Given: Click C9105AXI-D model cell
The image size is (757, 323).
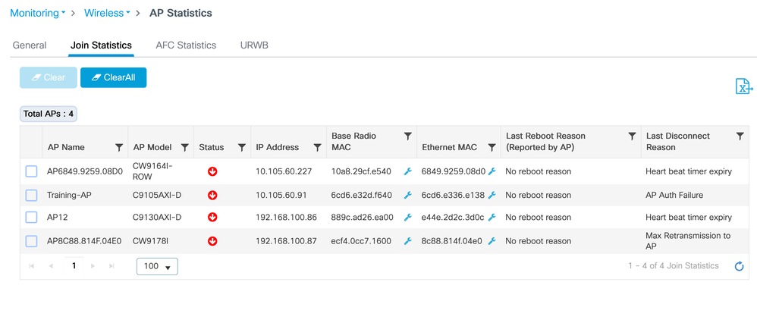Looking at the screenshot, I should coord(157,195).
